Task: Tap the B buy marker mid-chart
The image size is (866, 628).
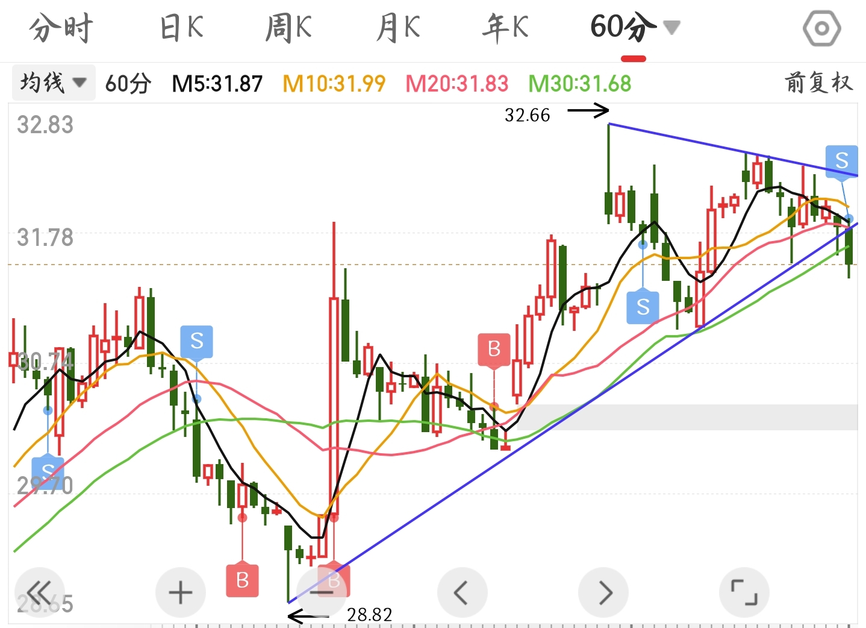Action: point(494,349)
